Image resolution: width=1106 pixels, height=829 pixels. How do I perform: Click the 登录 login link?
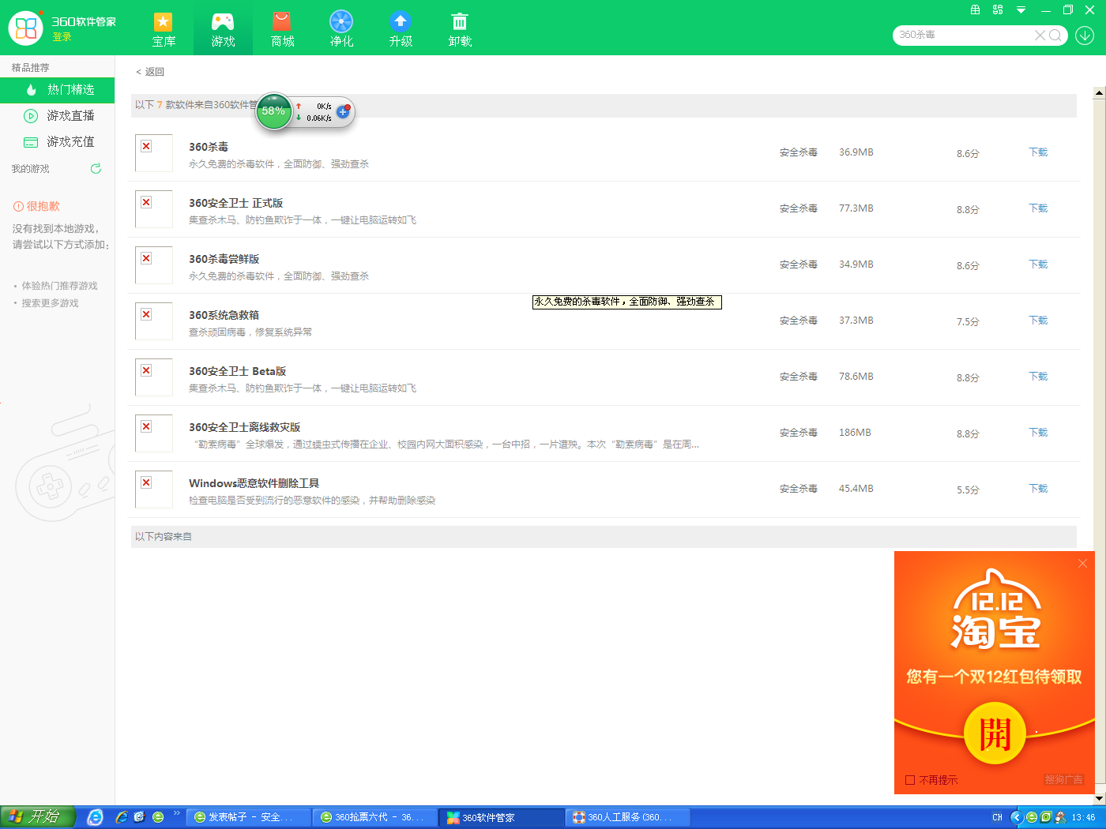click(x=62, y=37)
